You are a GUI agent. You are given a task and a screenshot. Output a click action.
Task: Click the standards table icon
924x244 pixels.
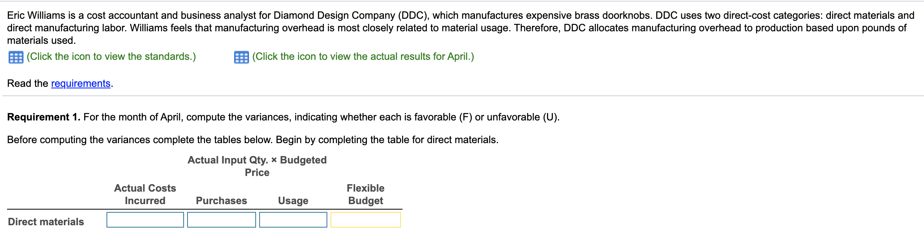coord(16,57)
